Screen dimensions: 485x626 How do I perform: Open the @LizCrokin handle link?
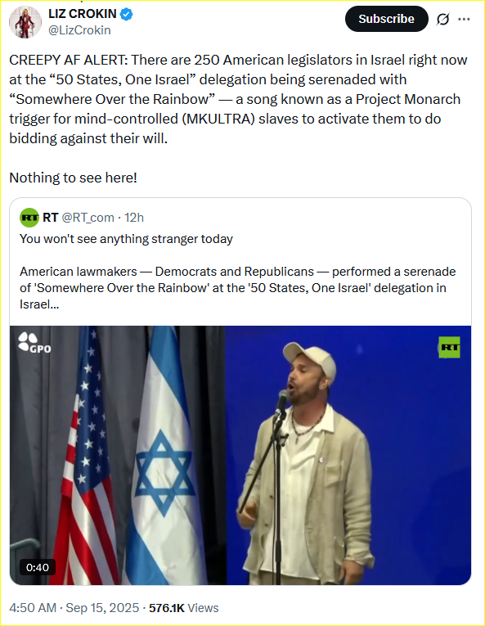click(79, 30)
